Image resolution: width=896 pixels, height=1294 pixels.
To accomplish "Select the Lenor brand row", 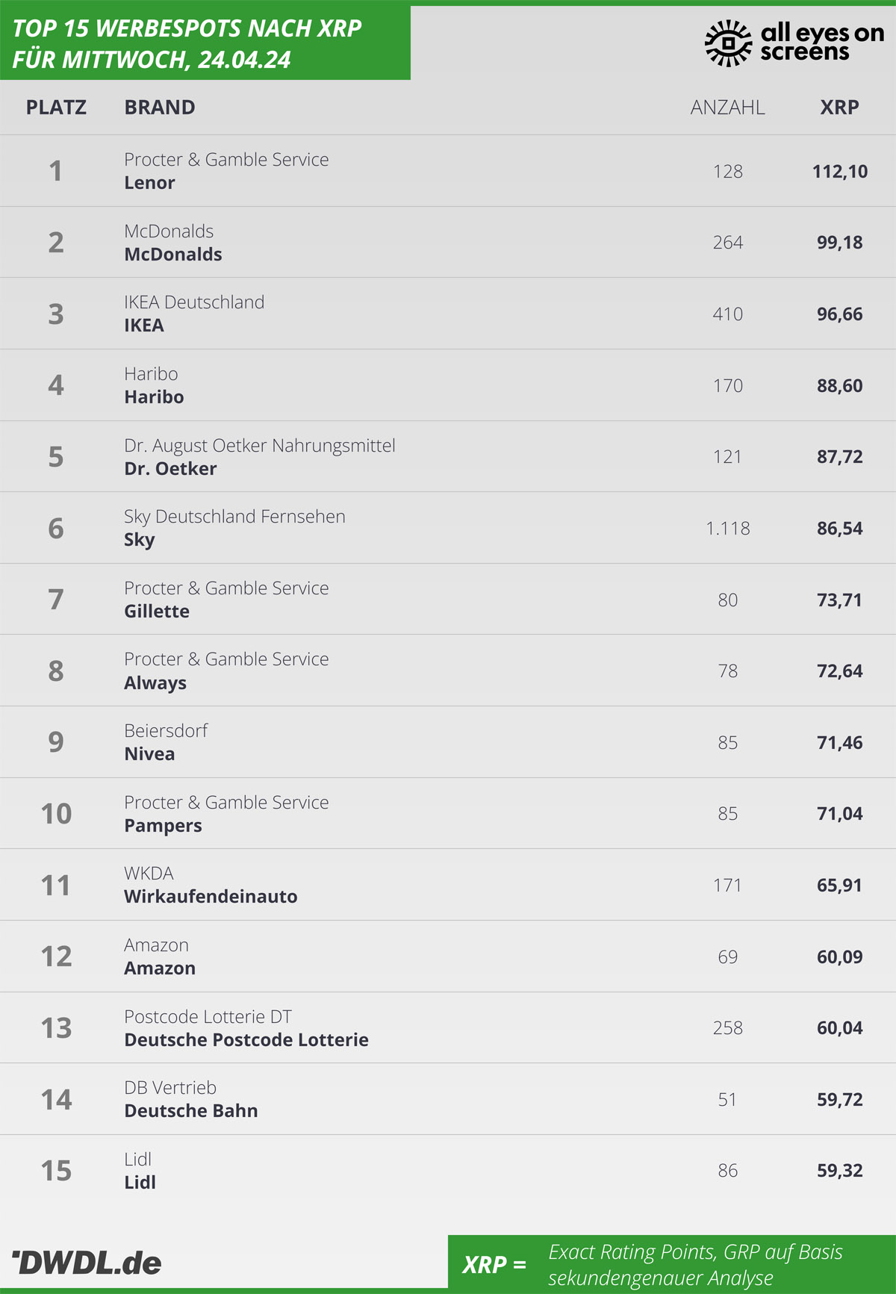I will pos(448,171).
